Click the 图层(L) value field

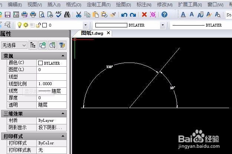click(52, 70)
